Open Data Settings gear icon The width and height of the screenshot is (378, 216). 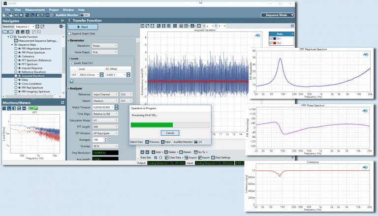pyautogui.click(x=212, y=158)
